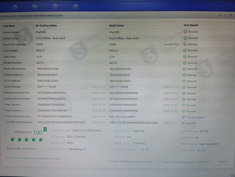This screenshot has width=235, height=177.
Task: Click the Normal check icon for Hard Disk Capacity
Action: pyautogui.click(x=185, y=44)
